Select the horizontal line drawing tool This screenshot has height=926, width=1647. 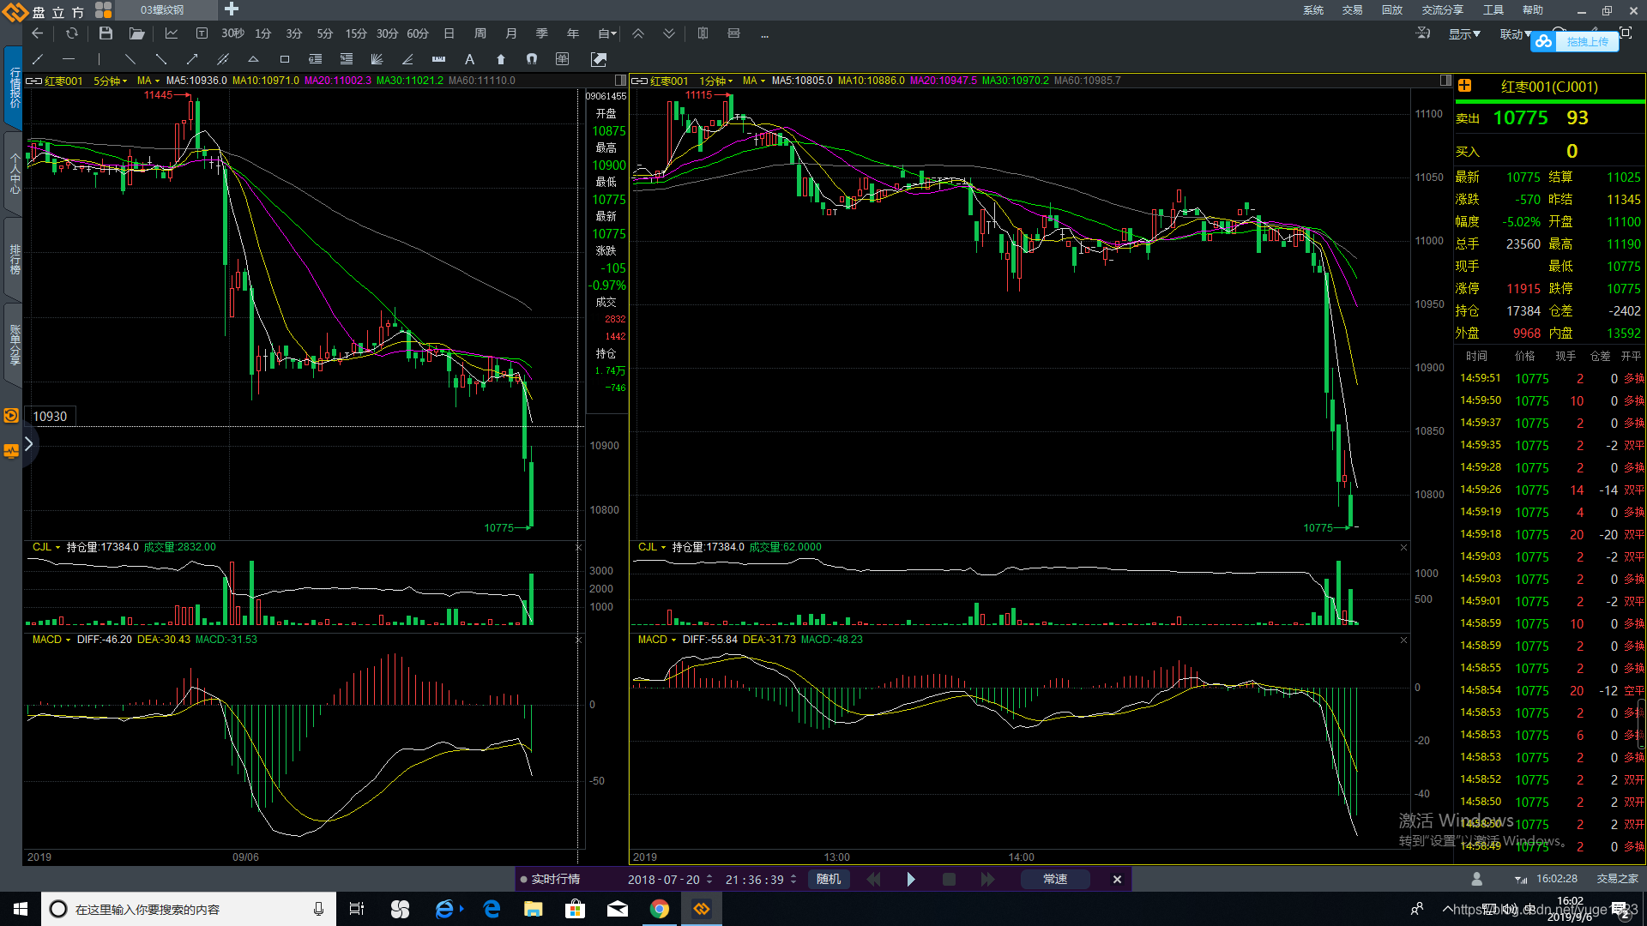coord(69,59)
